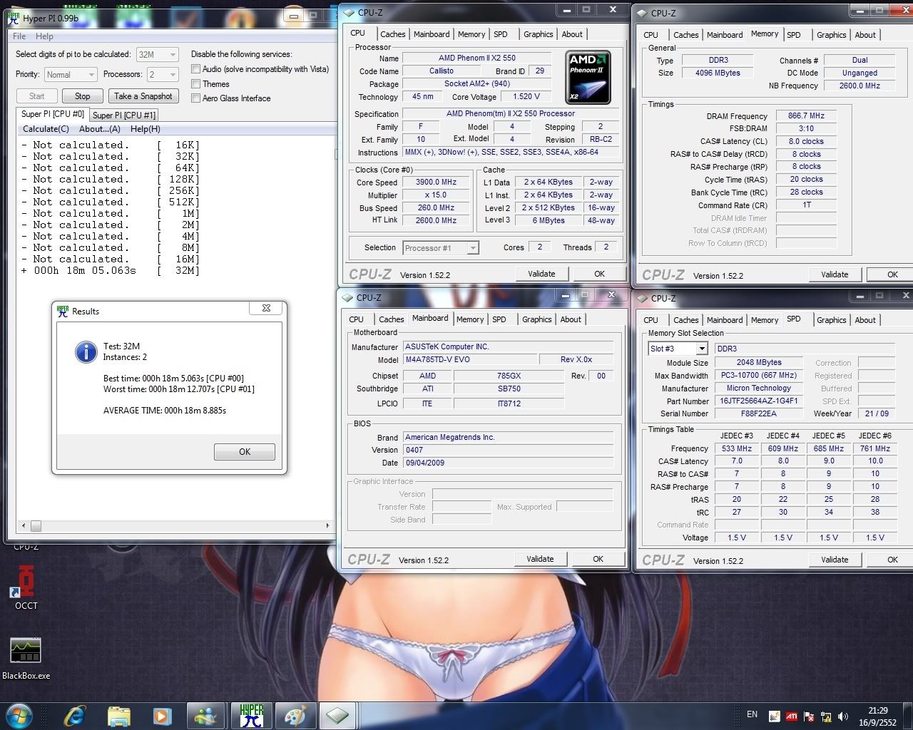
Task: Open the Action Center flag tray icon
Action: click(809, 716)
